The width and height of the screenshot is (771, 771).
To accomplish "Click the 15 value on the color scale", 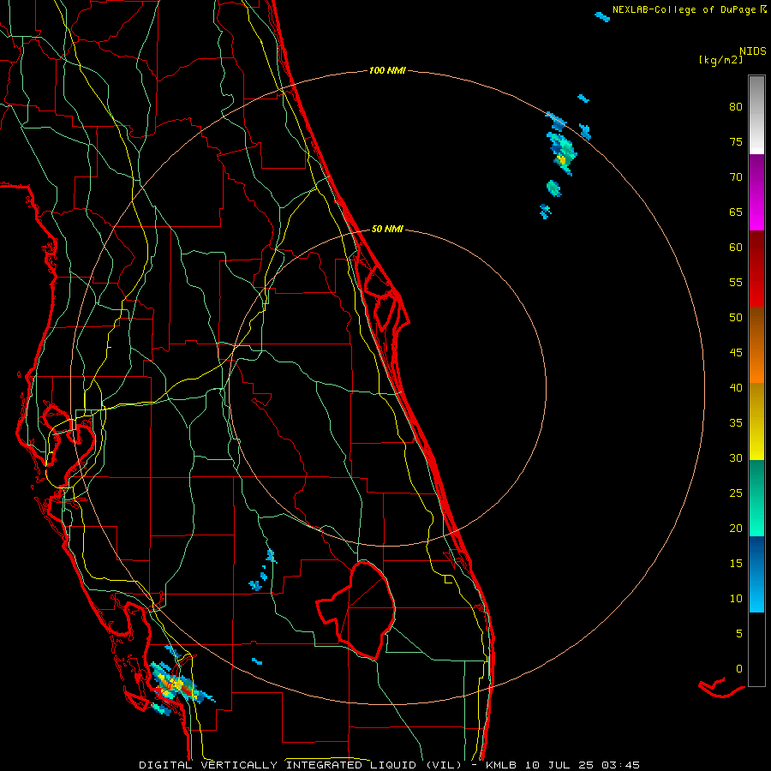I will 736,564.
